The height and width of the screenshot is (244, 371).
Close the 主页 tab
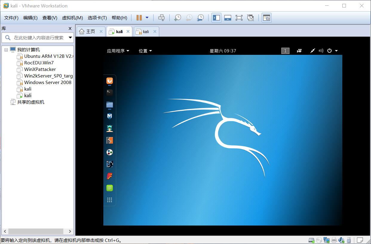(101, 32)
